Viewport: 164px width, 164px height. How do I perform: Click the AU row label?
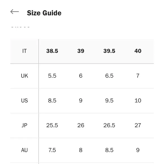pos(25,150)
